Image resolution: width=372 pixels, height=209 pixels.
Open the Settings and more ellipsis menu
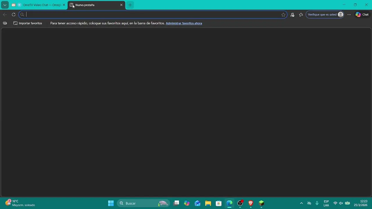point(349,15)
